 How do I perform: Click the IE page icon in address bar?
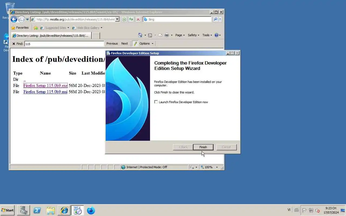33,19
